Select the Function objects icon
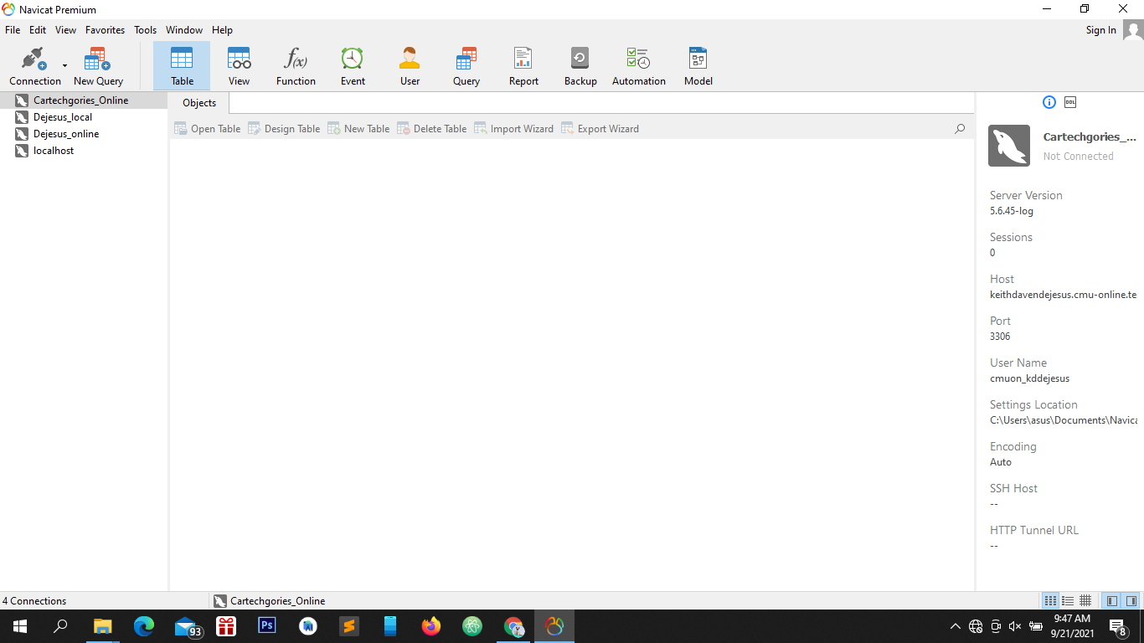 [x=296, y=66]
